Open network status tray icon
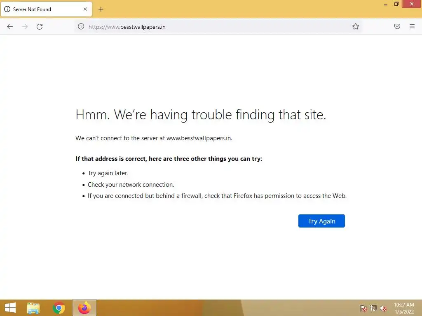Image resolution: width=422 pixels, height=316 pixels. click(373, 308)
